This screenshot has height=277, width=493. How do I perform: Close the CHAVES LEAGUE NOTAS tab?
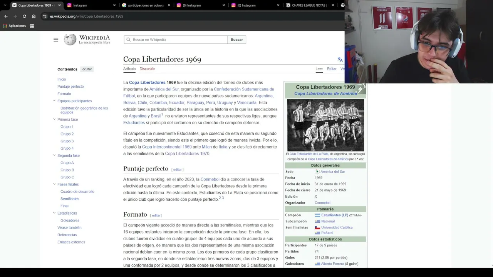333,5
